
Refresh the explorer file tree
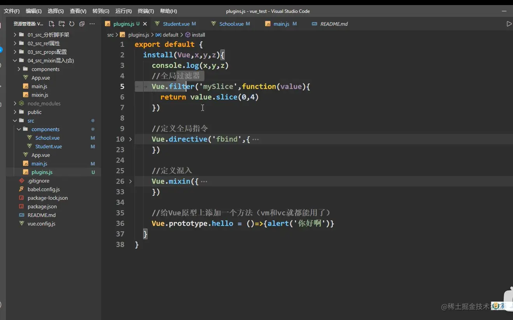click(x=72, y=24)
